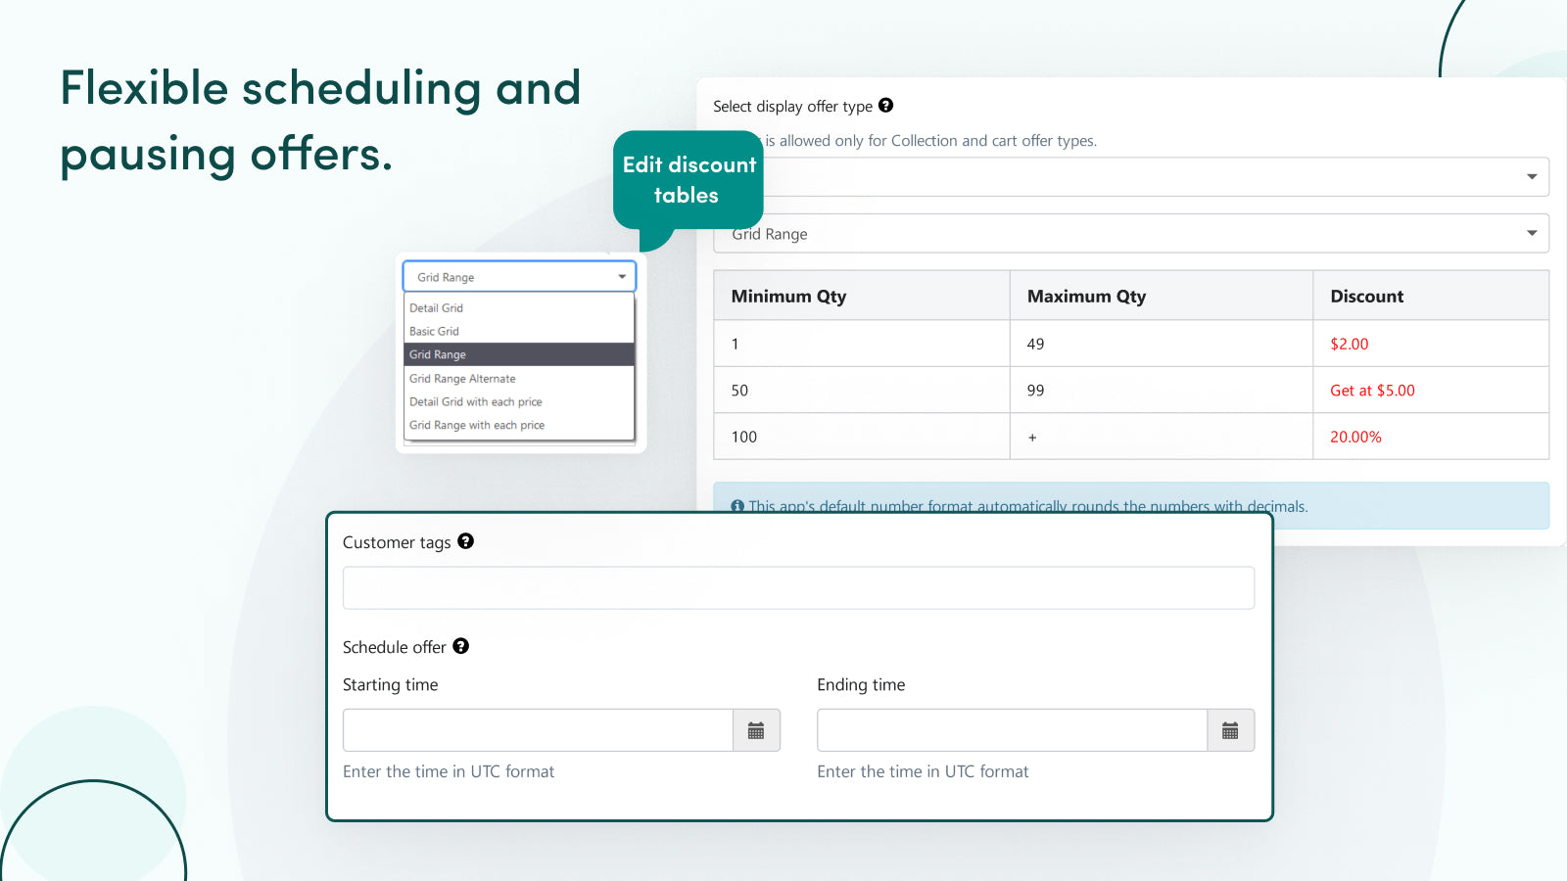Screen dimensions: 1567x881
Task: Select Detail Grid from the list
Action: click(x=436, y=307)
